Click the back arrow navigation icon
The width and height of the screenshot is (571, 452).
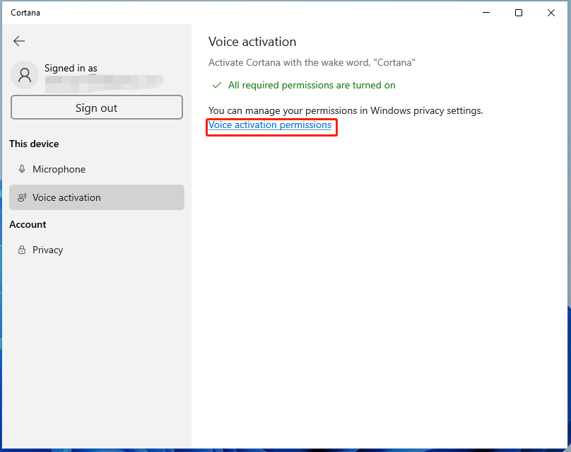(x=19, y=41)
